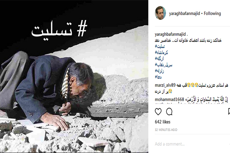Select the earthquake photo of the man
Screen dimensions: 230x153
(x=74, y=76)
